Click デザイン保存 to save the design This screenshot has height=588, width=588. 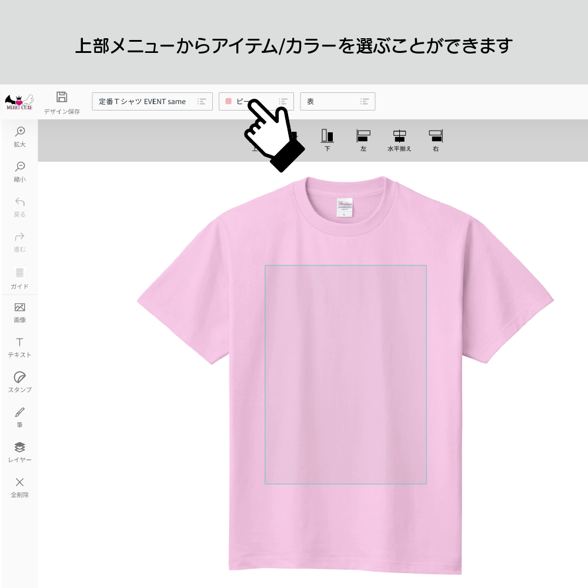click(61, 101)
